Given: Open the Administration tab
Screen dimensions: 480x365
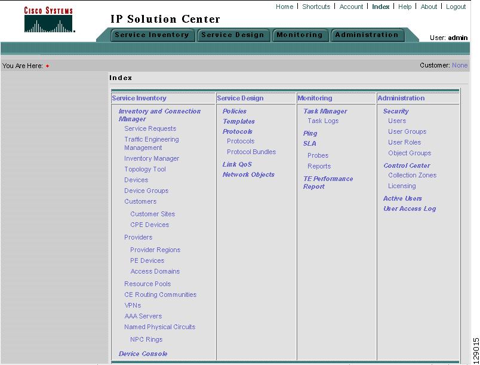Looking at the screenshot, I should coord(367,35).
